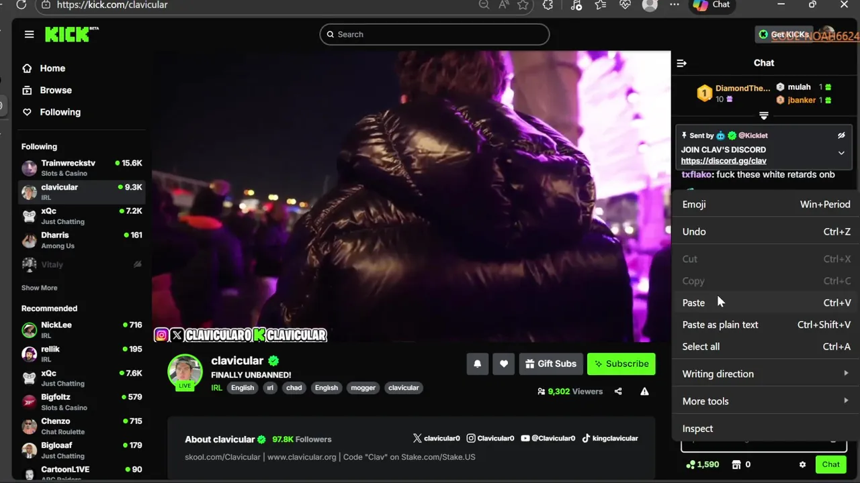Open Bigloaaf recommended channel
Viewport: 860px width, 483px height.
[x=81, y=450]
